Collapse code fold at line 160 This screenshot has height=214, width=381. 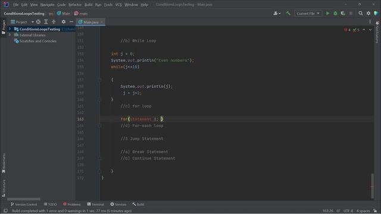pyautogui.click(x=99, y=99)
